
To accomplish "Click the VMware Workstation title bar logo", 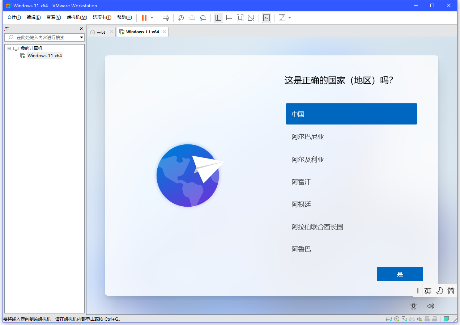I will click(x=8, y=5).
